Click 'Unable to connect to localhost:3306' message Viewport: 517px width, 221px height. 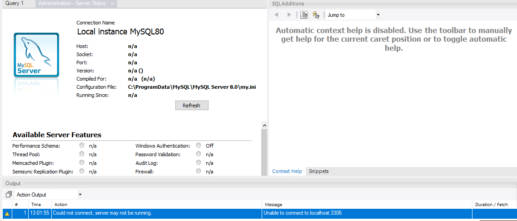(x=303, y=213)
